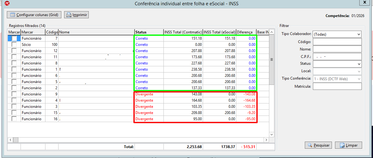This screenshot has width=373, height=158.
Task: Check the box for Funcionário code 16
Action: (x=14, y=119)
